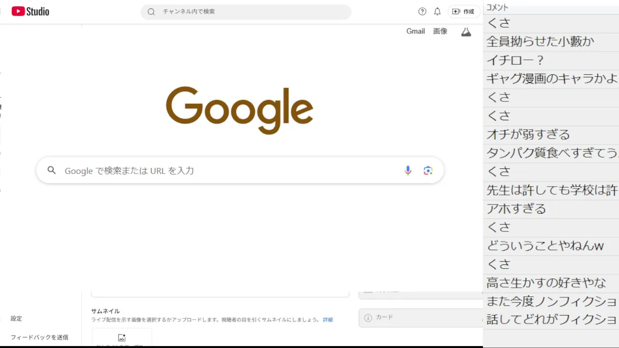Click the thumbnail upload image icon
The image size is (619, 348).
pyautogui.click(x=122, y=338)
